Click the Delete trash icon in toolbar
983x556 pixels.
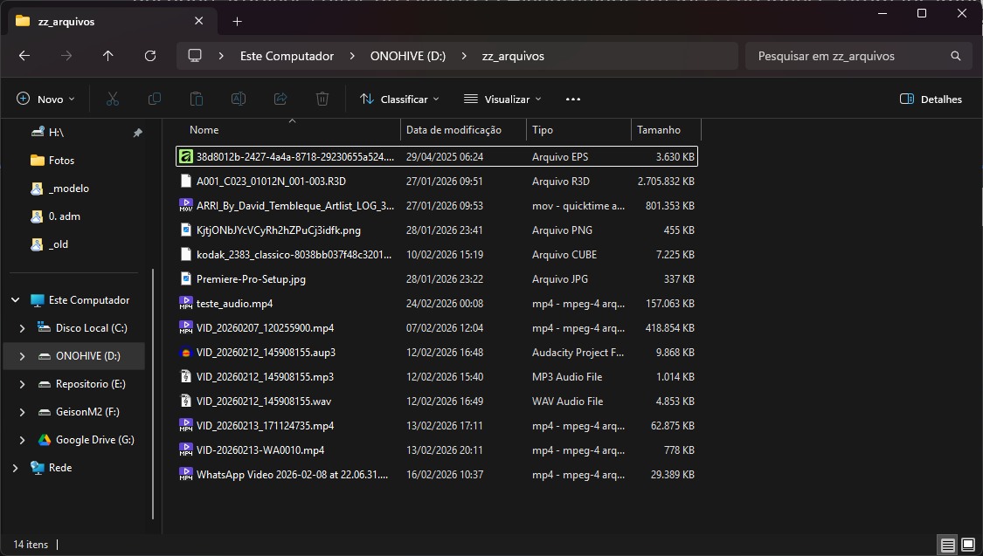(322, 100)
